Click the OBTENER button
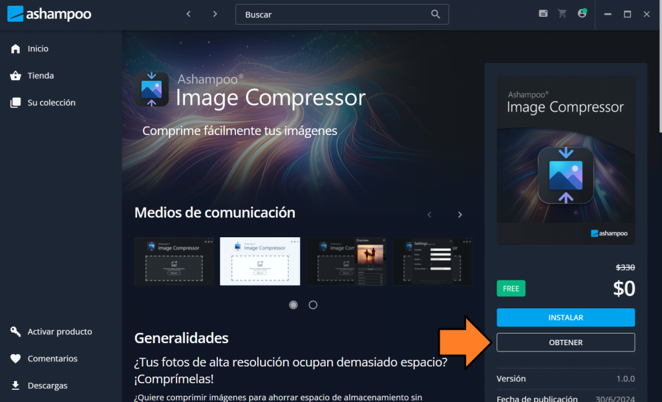 566,343
